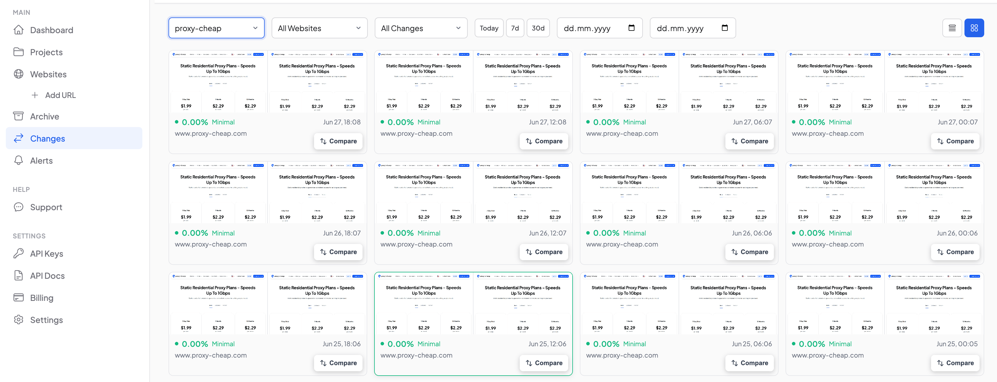Open screenshot thumbnail for Jun 25, 00:05
Viewport: 997px width, 382px height.
coord(885,303)
